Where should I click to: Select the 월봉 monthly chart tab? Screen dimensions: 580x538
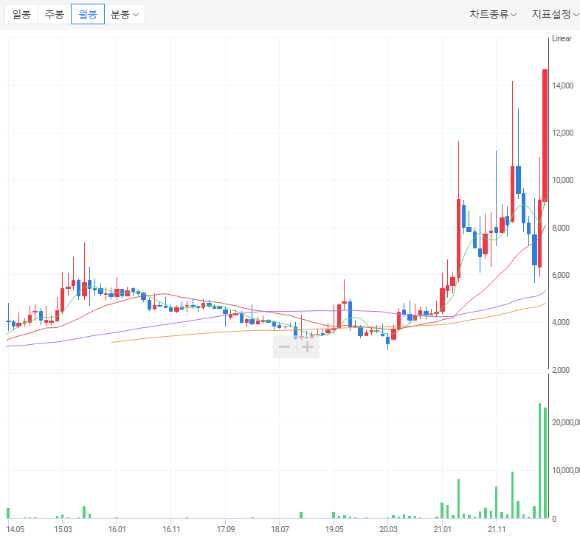pyautogui.click(x=88, y=15)
